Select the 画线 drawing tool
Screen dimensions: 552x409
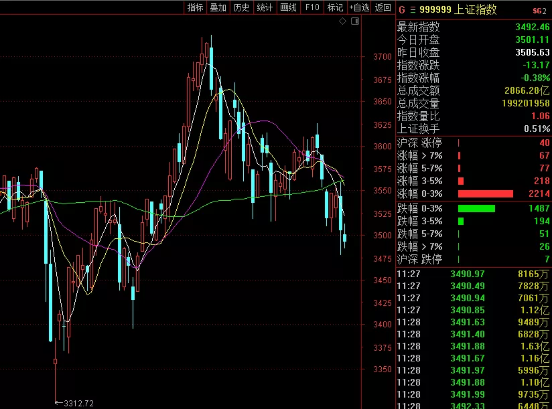[288, 7]
